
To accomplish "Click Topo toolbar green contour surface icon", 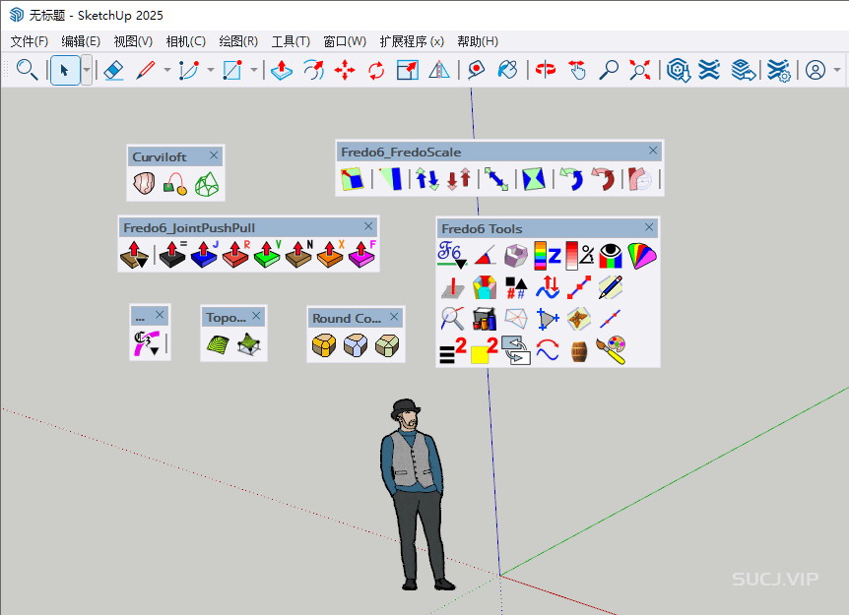I will [x=218, y=344].
